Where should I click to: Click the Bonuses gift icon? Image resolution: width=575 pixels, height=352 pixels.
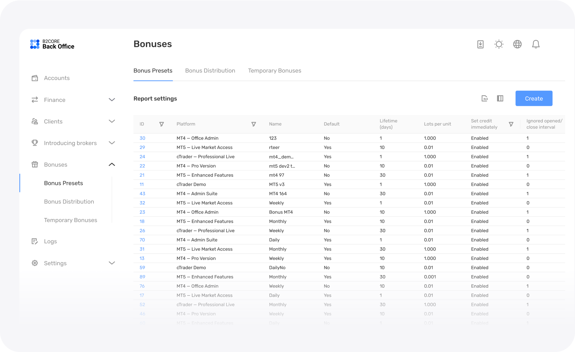tap(35, 165)
